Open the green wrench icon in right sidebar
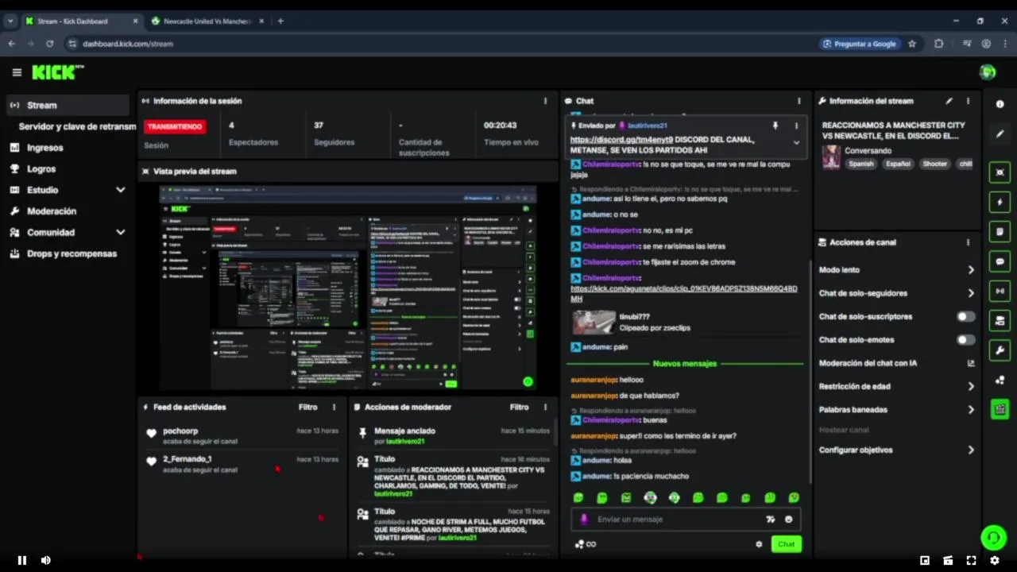This screenshot has height=572, width=1017. (x=1000, y=350)
